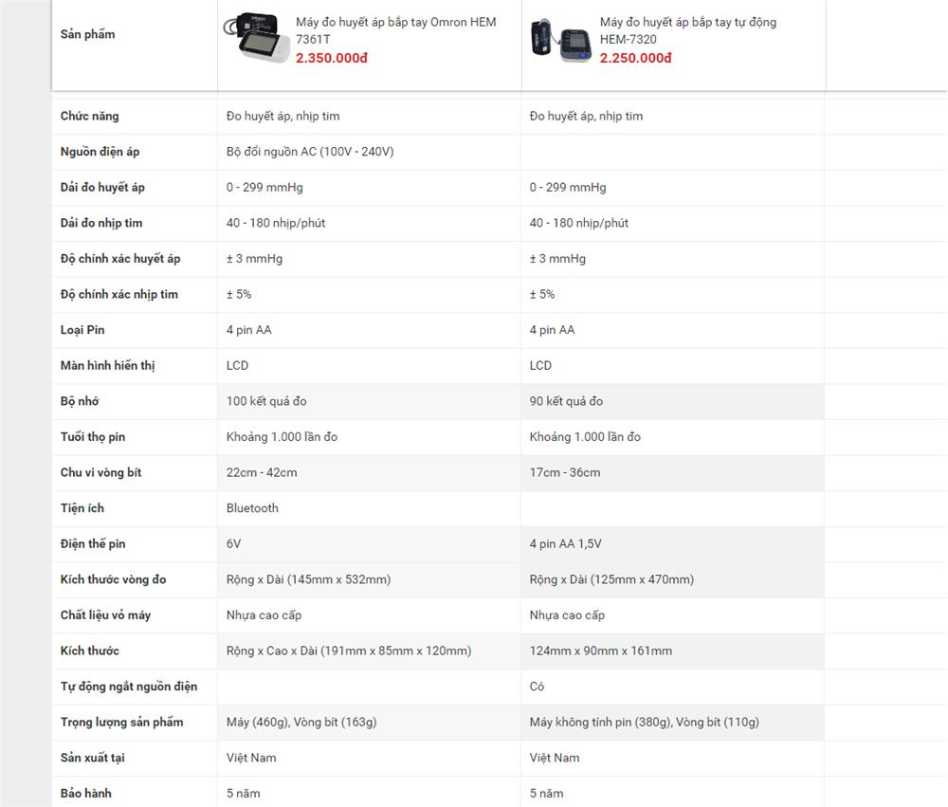Click the 2.350.000đ price
This screenshot has width=948, height=807.
[332, 58]
